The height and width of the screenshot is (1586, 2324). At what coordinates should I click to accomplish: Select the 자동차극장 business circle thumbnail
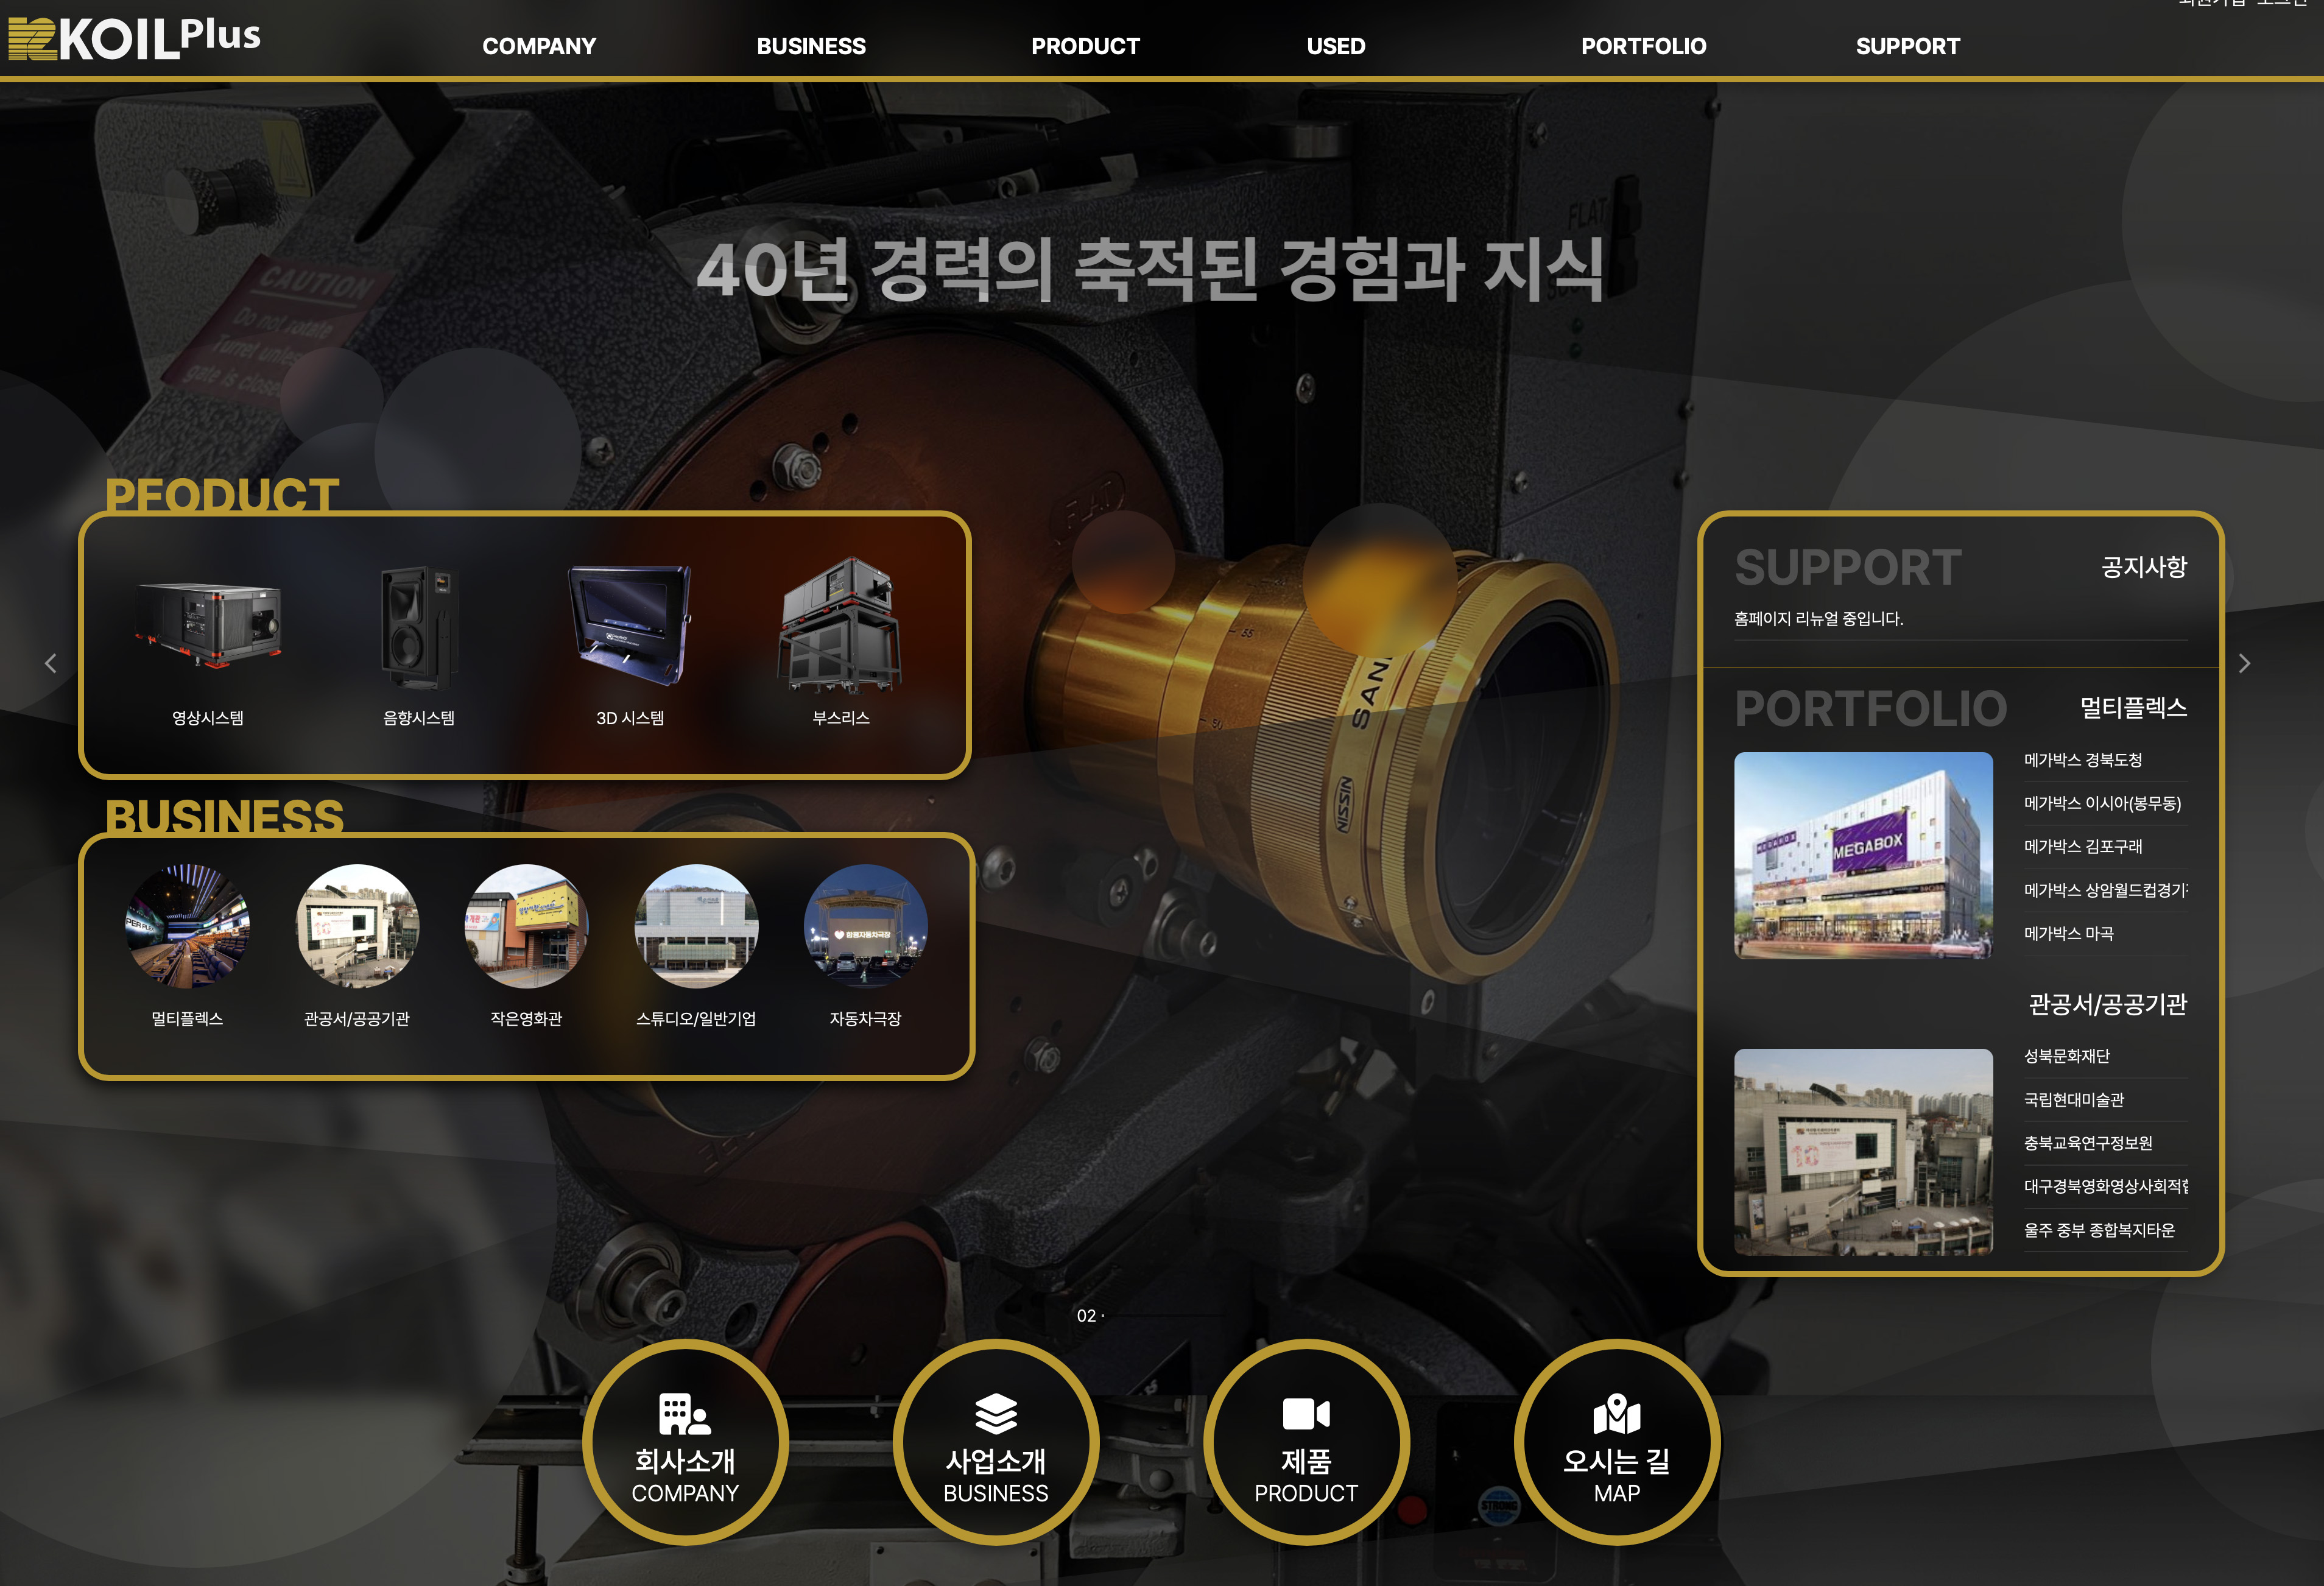pyautogui.click(x=865, y=926)
